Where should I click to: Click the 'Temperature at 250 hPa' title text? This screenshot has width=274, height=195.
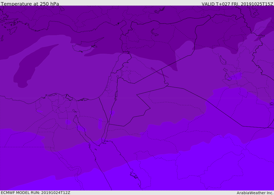click(30, 4)
